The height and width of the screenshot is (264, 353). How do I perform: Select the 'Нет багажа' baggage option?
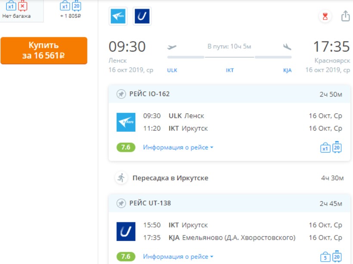click(x=17, y=10)
